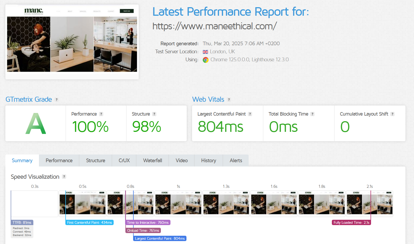This screenshot has height=244, width=414.
Task: Go to the CrUX tab
Action: tap(124, 161)
